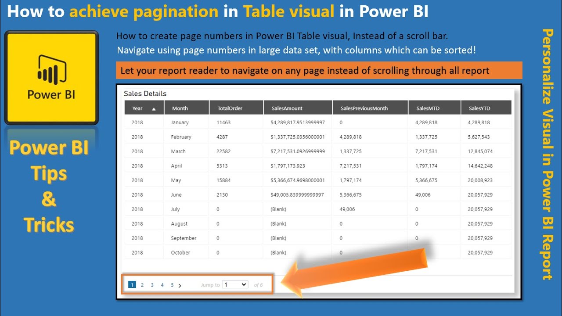562x316 pixels.
Task: Select the "January" month cell
Action: pos(180,122)
